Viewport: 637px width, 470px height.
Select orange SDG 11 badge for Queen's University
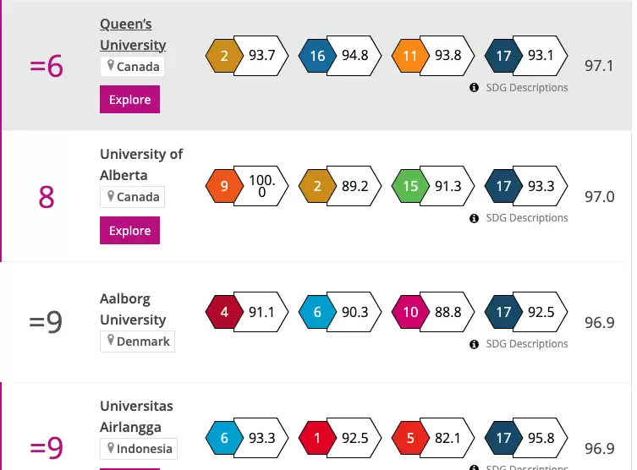[410, 56]
